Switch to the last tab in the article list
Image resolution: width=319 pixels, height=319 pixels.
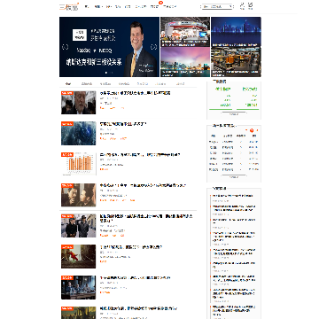pos(180,83)
